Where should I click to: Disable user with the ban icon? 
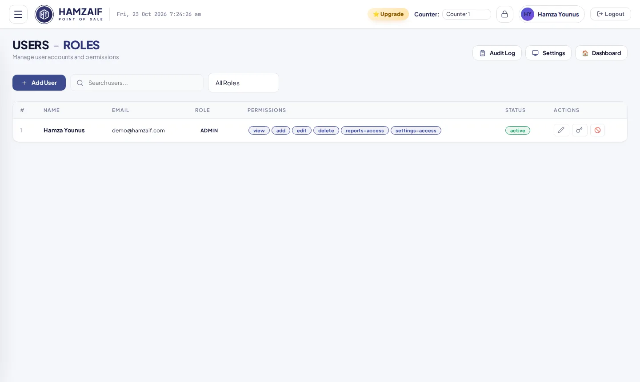(597, 130)
